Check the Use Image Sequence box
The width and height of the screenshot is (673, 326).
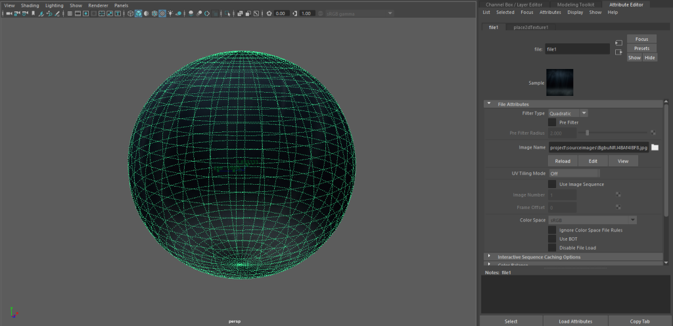(552, 184)
